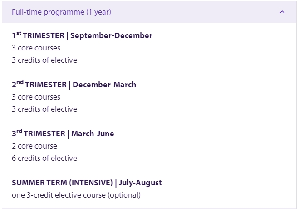The height and width of the screenshot is (209, 299).
Task: Click '3 core courses' under 1st trimester
Action: coord(36,48)
